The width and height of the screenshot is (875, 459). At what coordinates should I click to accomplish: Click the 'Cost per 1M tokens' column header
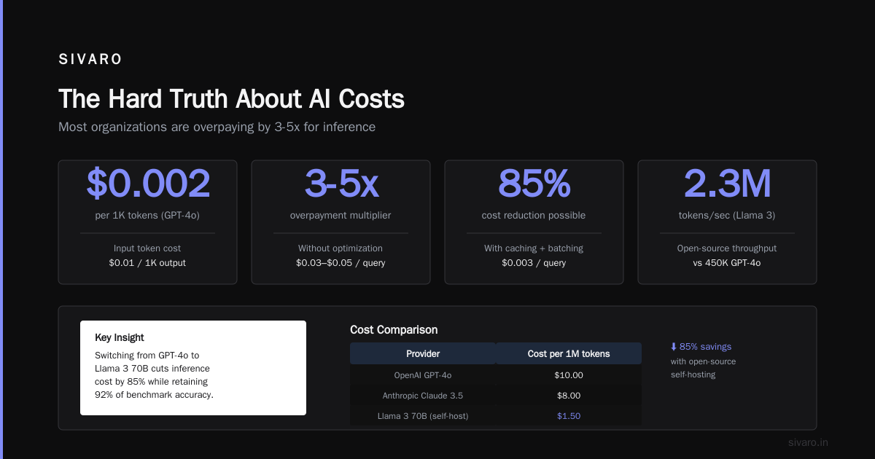pos(569,353)
